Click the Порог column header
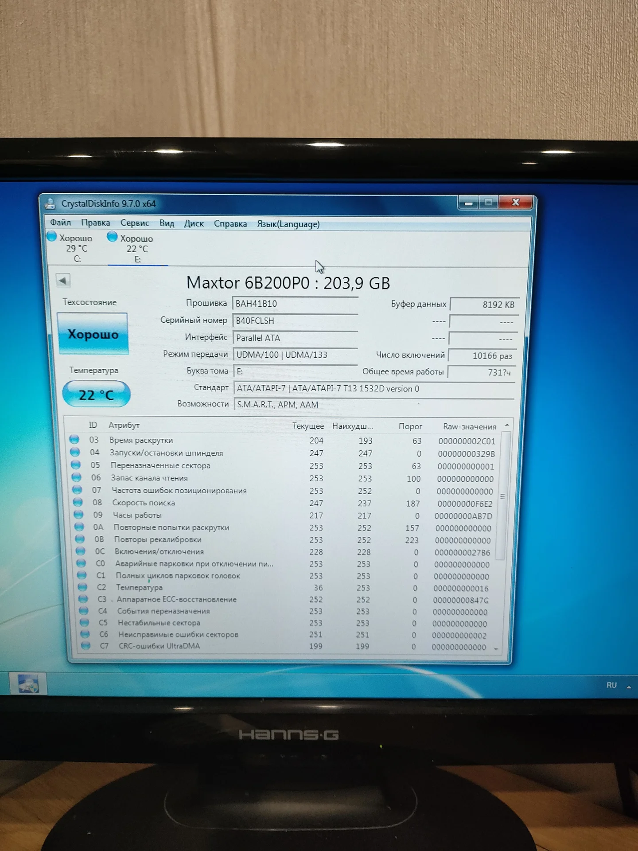 [410, 426]
